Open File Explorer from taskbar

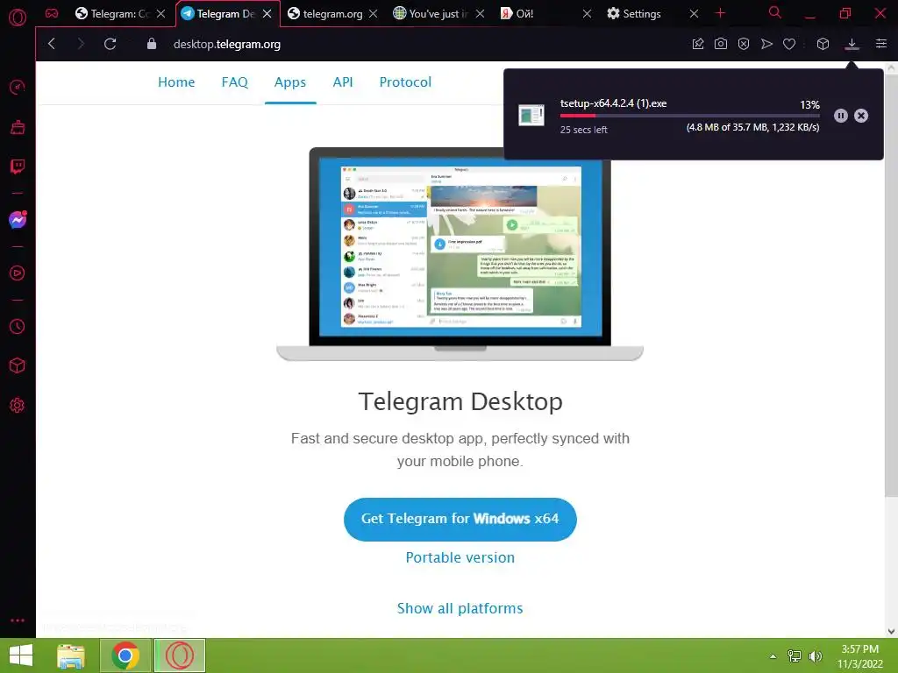(71, 655)
